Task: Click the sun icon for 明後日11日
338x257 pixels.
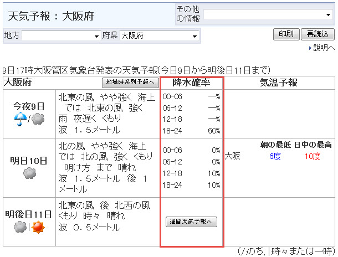Action: pyautogui.click(x=38, y=227)
